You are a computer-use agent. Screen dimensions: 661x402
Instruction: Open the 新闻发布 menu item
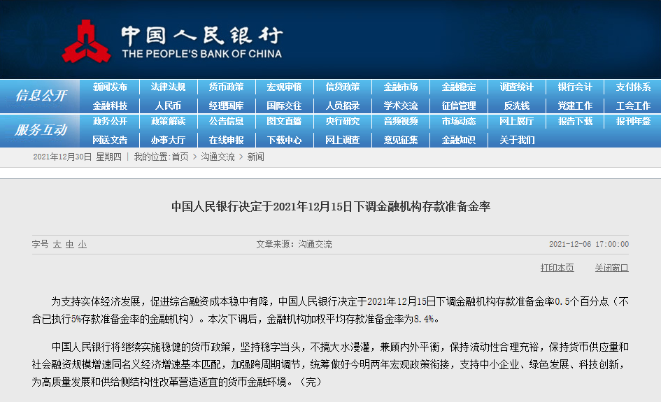[110, 87]
